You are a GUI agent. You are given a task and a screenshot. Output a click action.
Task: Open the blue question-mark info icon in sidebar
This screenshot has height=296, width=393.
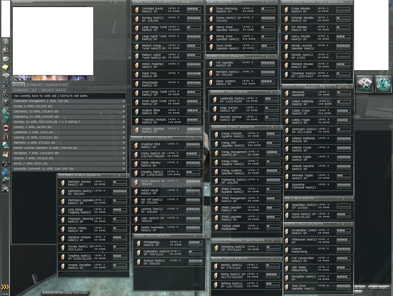6,171
